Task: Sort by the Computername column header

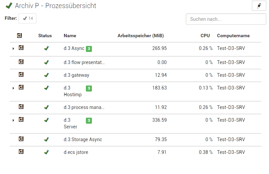Action: [x=233, y=36]
